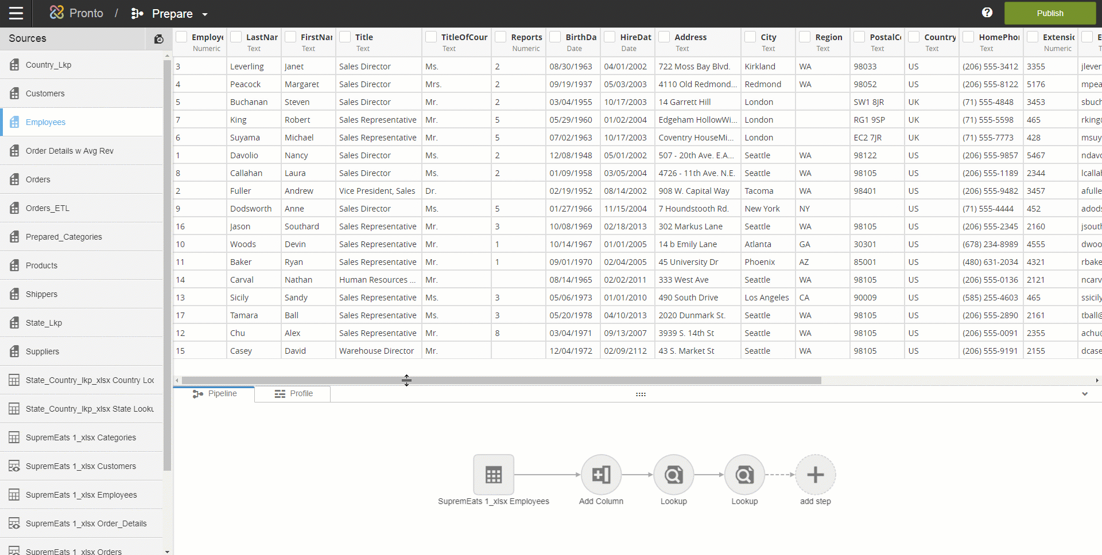This screenshot has height=555, width=1102.
Task: Check the Title column checkbox
Action: [345, 37]
